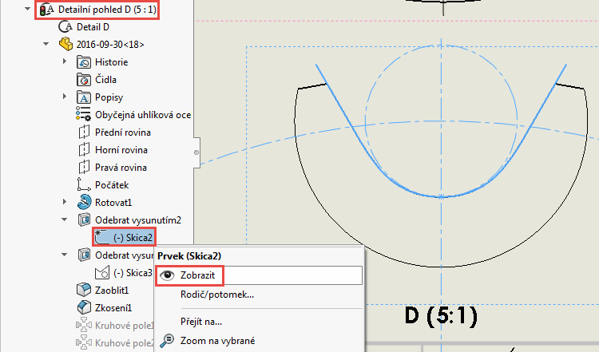The height and width of the screenshot is (352, 599).
Task: Click the Detailní pohled D drawing view icon
Action: pyautogui.click(x=47, y=10)
